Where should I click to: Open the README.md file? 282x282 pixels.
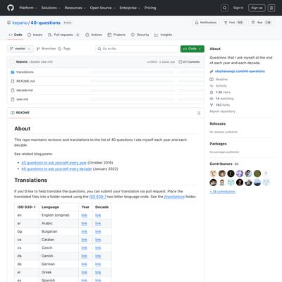(25, 81)
